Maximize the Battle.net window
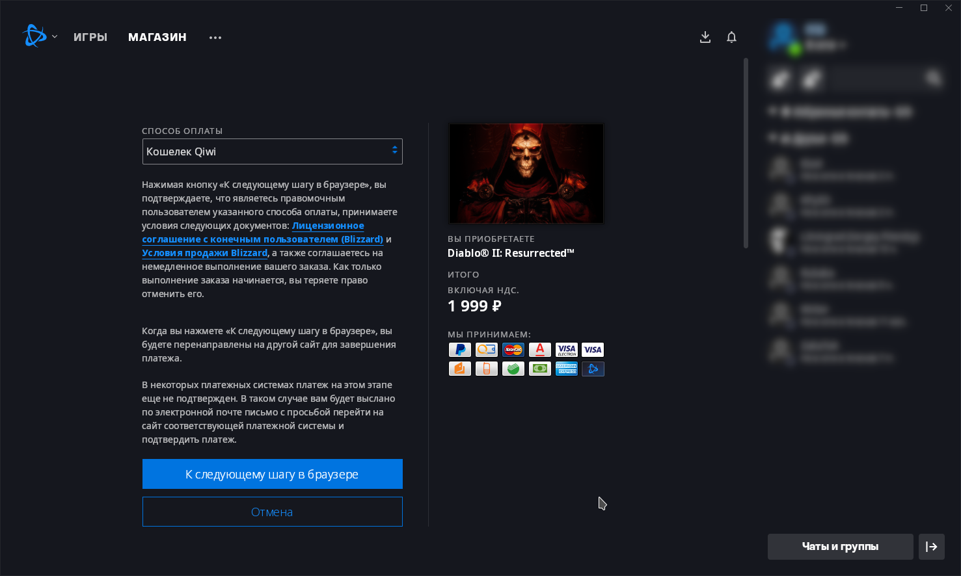961x576 pixels. click(x=924, y=8)
